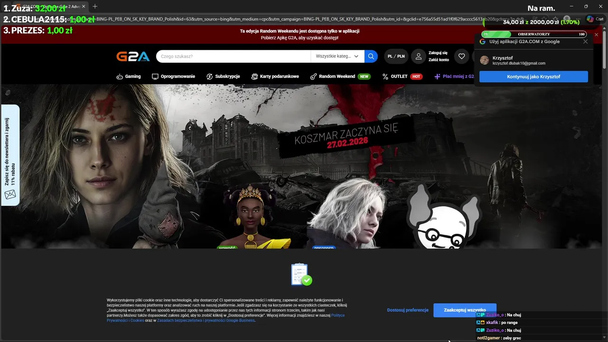This screenshot has height=342, width=608.
Task: Select the Krzysztof Google account entry
Action: pos(533,60)
